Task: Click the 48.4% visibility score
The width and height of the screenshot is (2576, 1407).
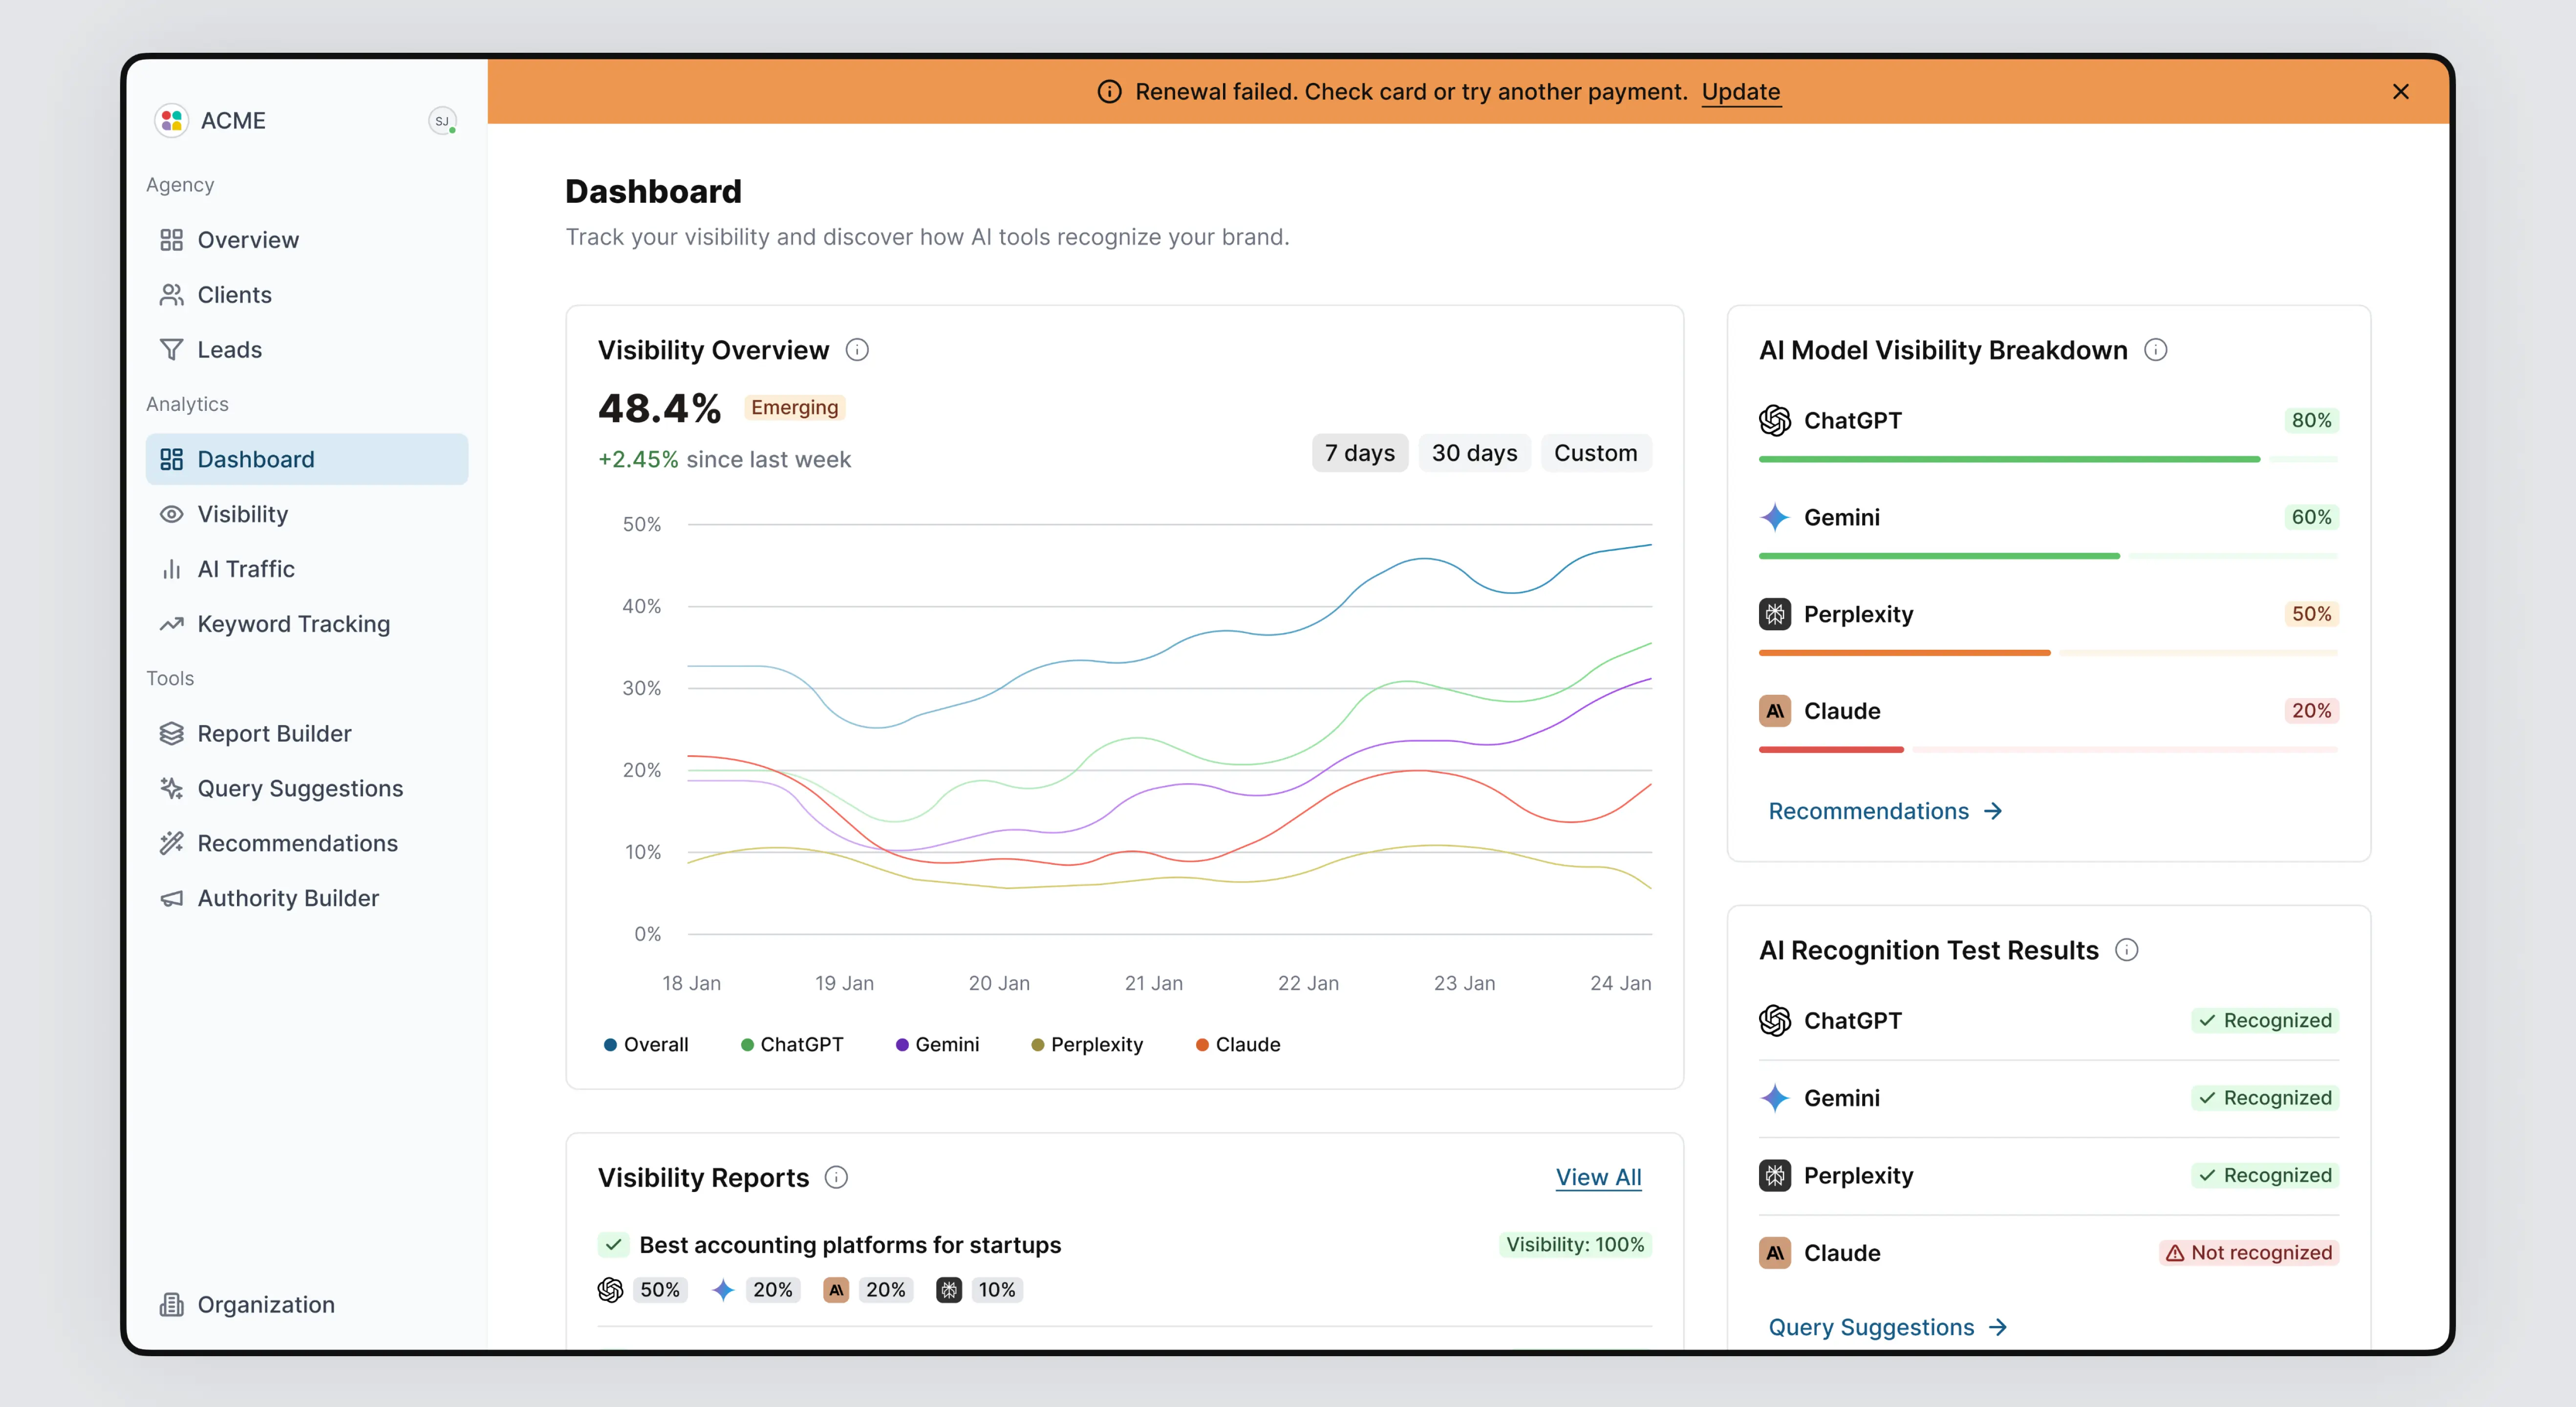Action: 659,408
